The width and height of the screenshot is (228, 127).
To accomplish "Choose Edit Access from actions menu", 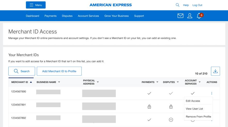I will [x=199, y=101].
